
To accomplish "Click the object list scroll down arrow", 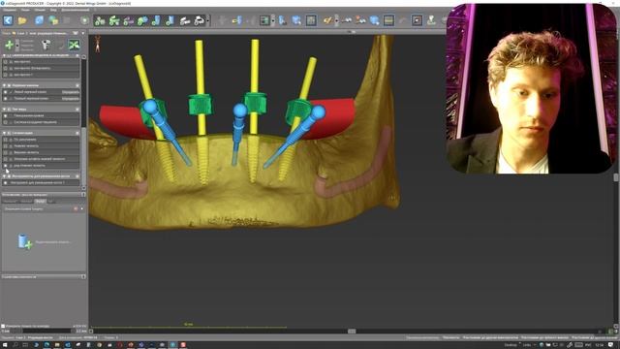I will [83, 188].
